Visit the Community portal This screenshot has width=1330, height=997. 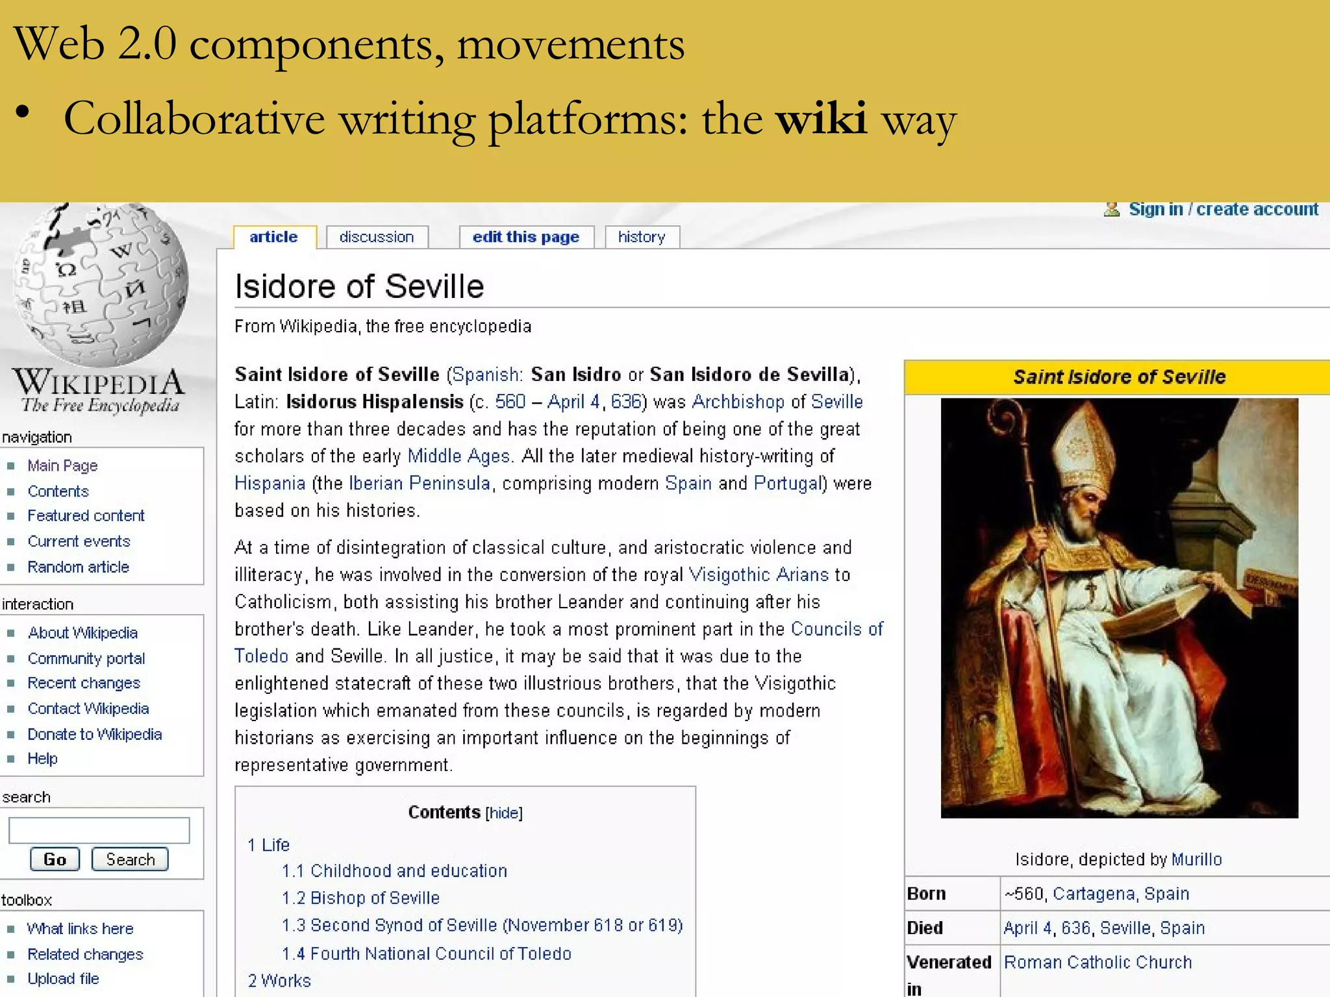point(86,658)
